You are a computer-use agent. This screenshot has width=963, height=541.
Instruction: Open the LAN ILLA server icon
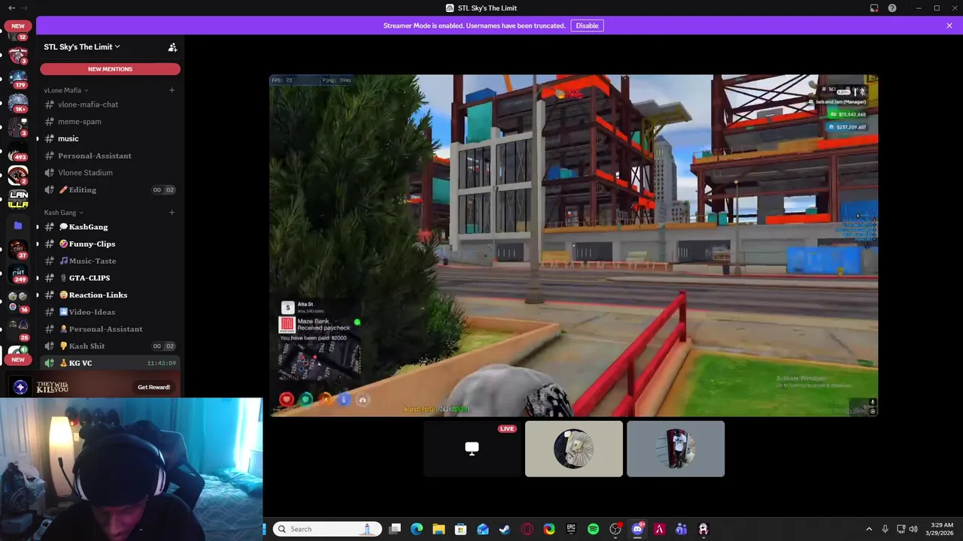18,199
